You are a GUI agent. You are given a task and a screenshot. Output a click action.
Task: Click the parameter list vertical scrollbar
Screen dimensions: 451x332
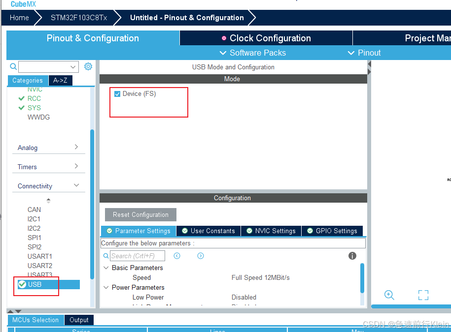362,278
